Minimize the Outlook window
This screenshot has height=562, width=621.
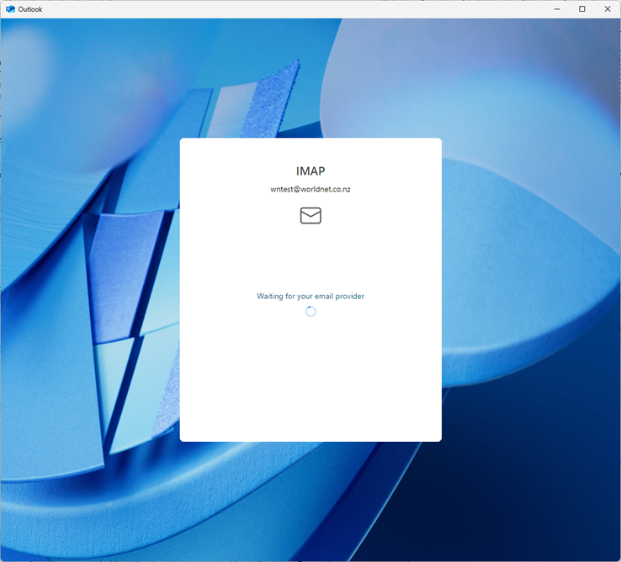(556, 9)
